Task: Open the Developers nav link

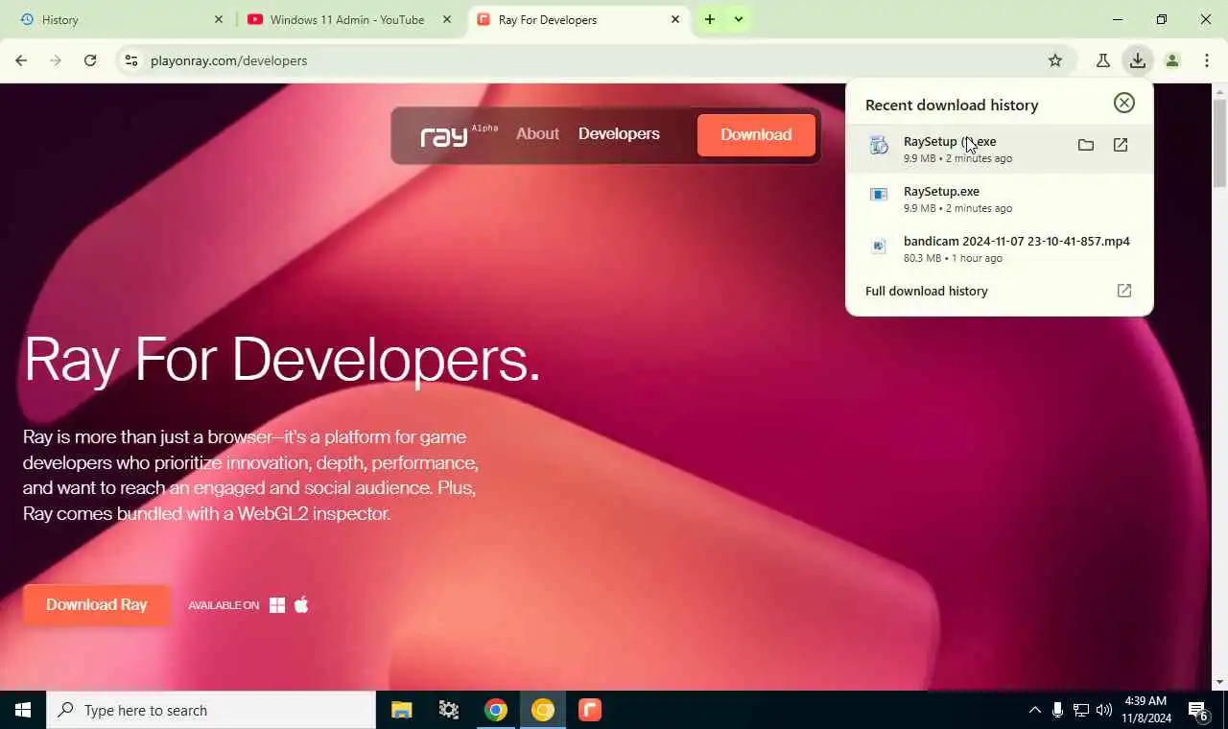Action: tap(619, 134)
